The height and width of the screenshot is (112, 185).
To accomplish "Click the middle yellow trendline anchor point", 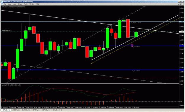I will pyautogui.click(x=118, y=50).
